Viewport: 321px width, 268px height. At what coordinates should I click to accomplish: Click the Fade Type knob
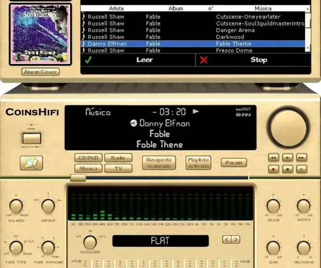click(16, 247)
